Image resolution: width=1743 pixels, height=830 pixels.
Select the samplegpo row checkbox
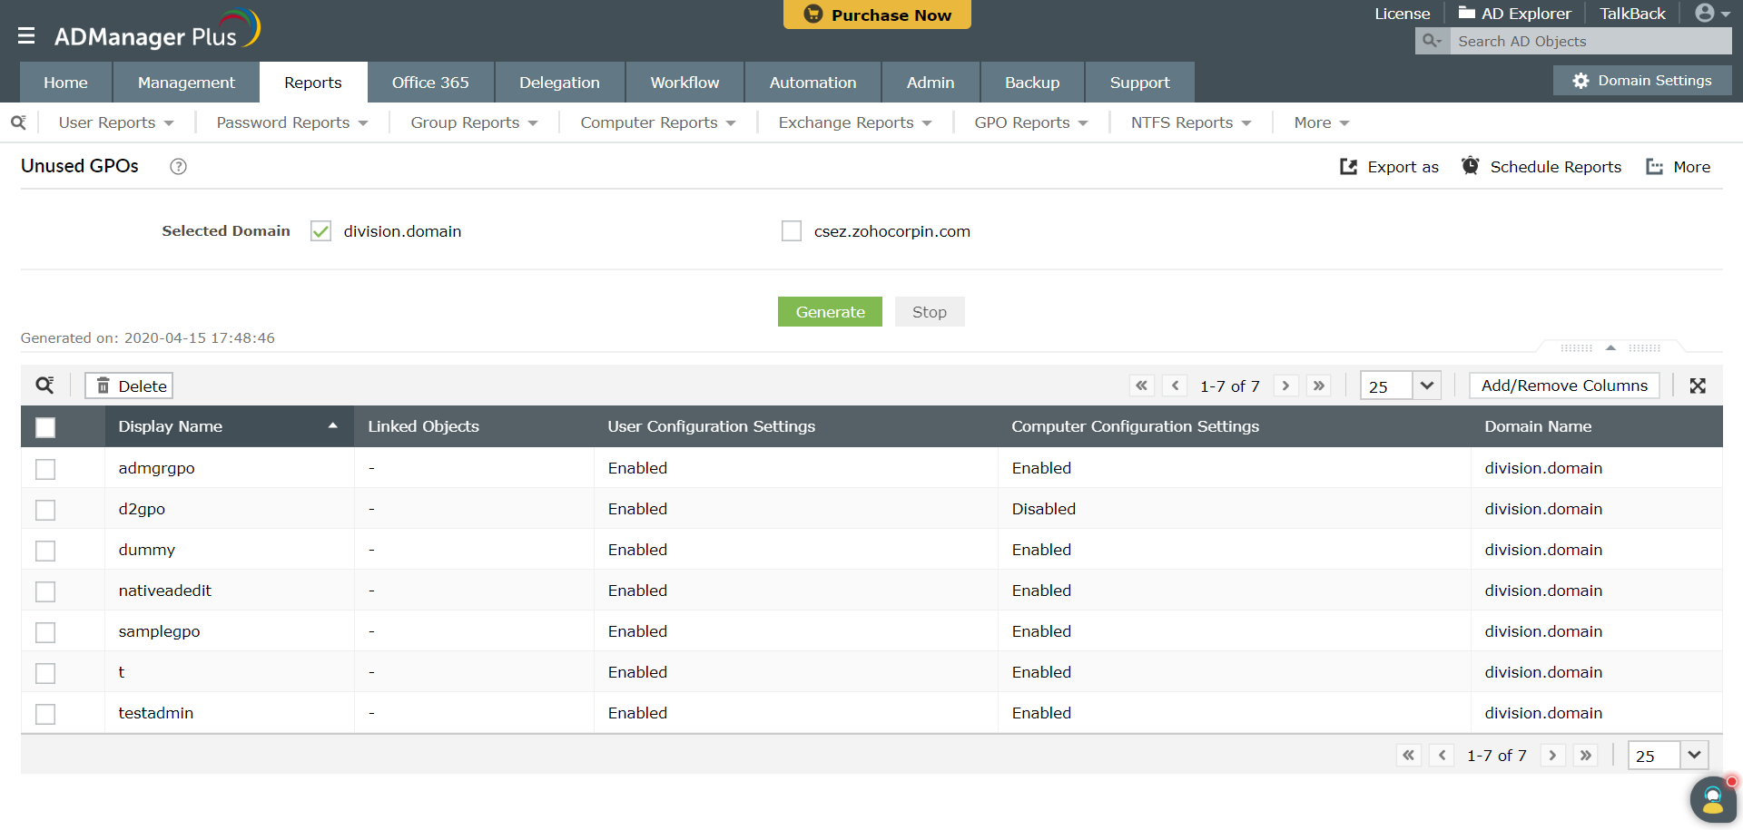coord(45,632)
